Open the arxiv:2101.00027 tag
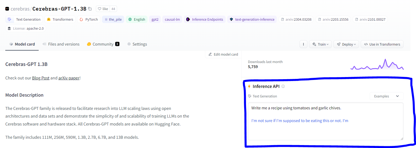This screenshot has width=416, height=148. (x=370, y=19)
